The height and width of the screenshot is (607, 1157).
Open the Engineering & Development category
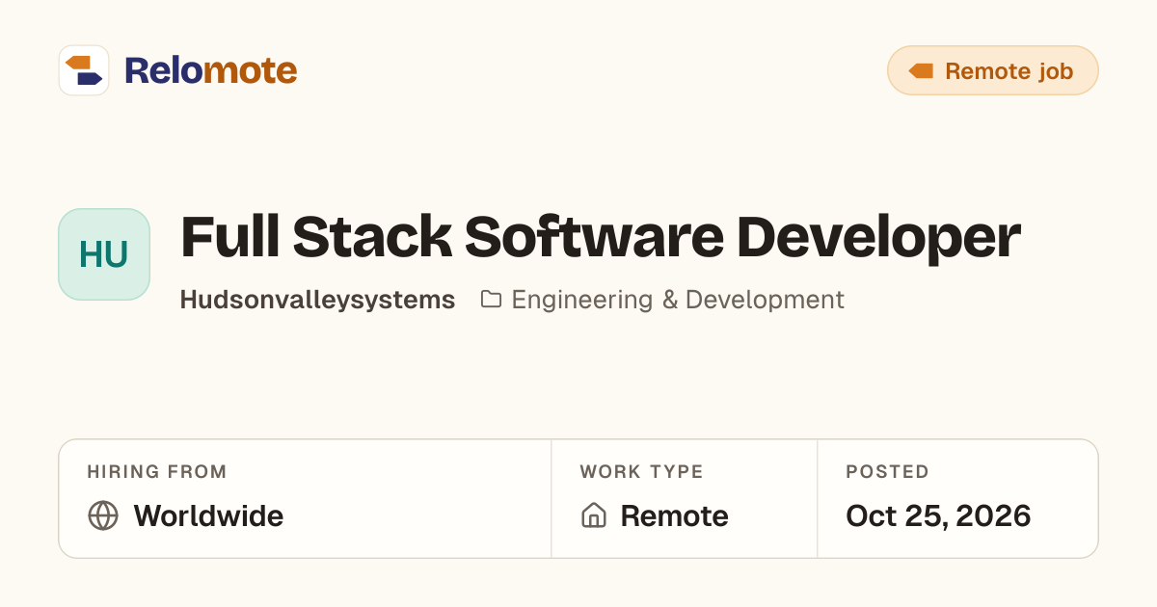(x=678, y=300)
